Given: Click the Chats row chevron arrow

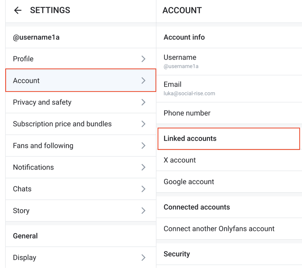Looking at the screenshot, I should pyautogui.click(x=143, y=189).
